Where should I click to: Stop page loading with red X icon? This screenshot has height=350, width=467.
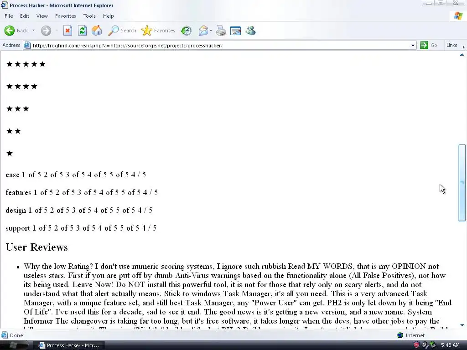[67, 31]
